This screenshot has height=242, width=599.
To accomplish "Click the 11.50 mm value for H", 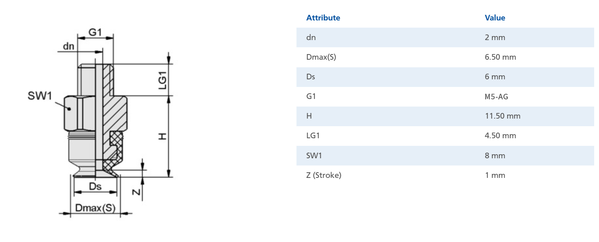I will click(x=503, y=116).
